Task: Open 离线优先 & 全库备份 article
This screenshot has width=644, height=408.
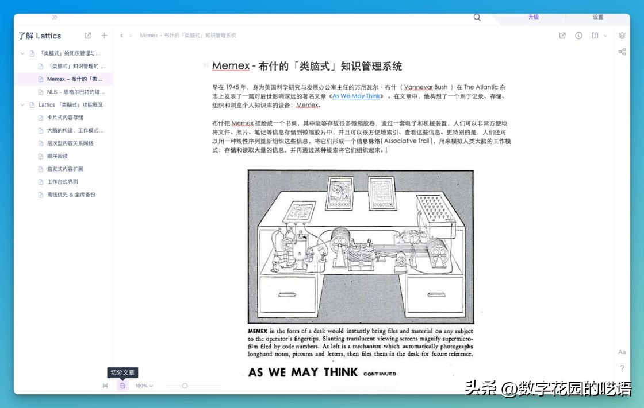Action: [x=71, y=195]
